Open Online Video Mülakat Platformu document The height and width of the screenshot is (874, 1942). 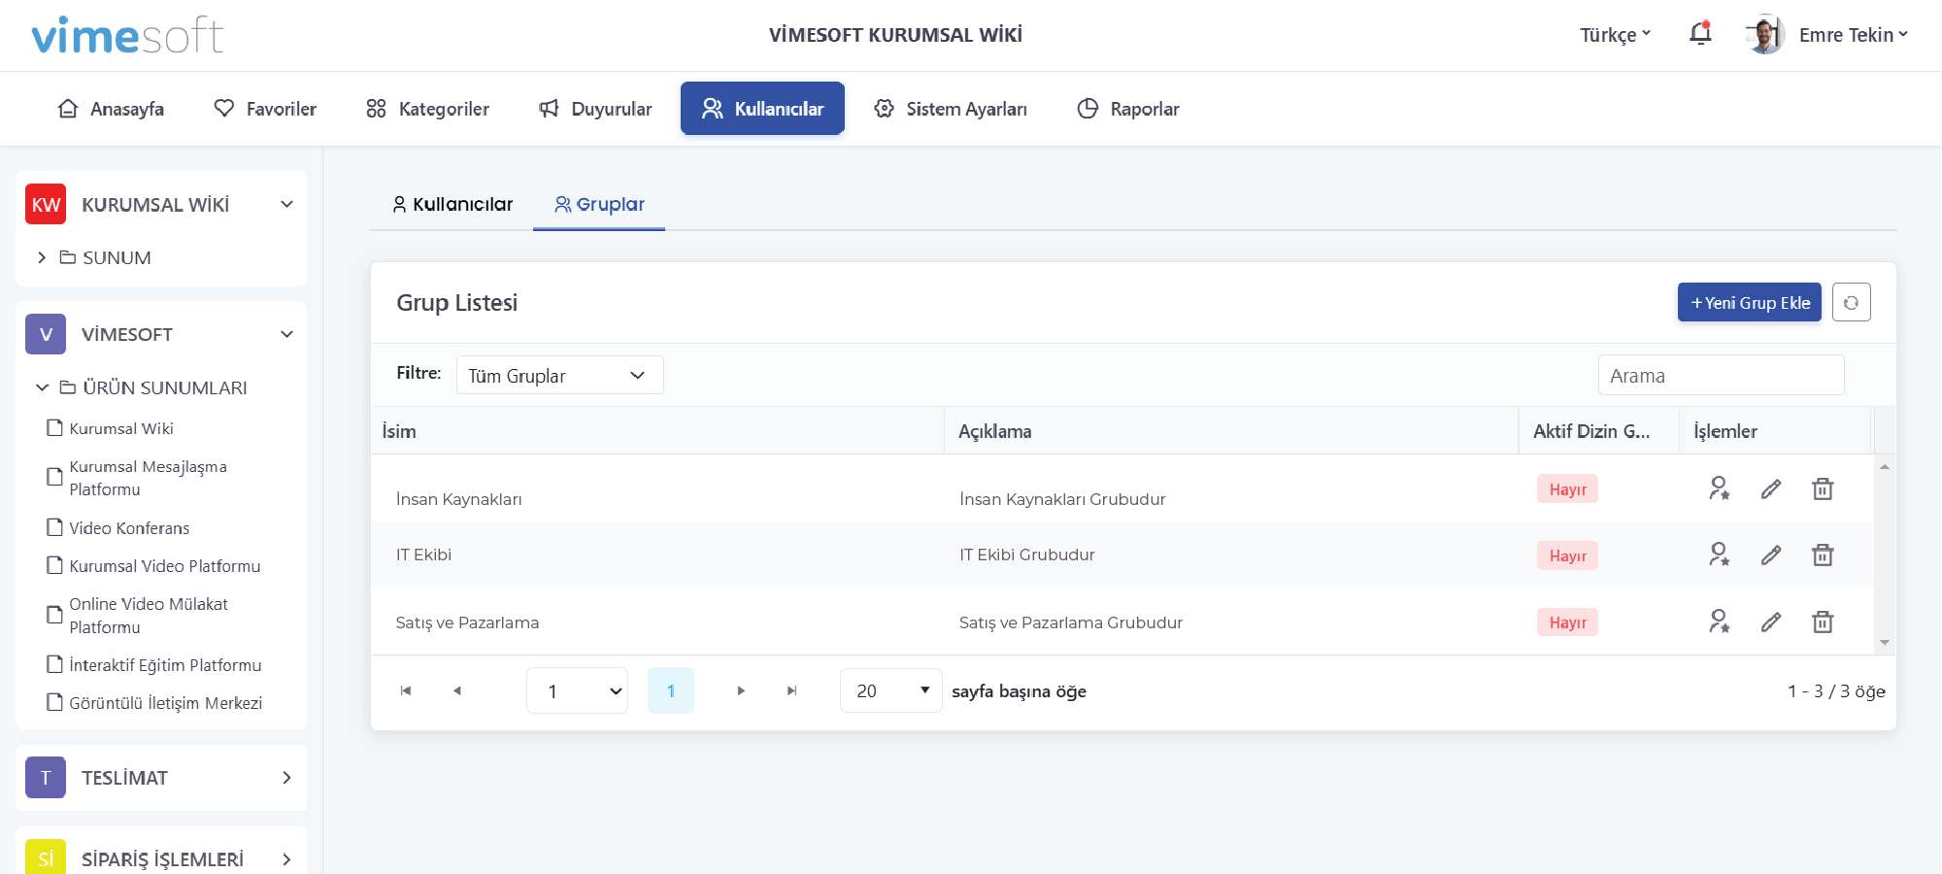tap(149, 616)
